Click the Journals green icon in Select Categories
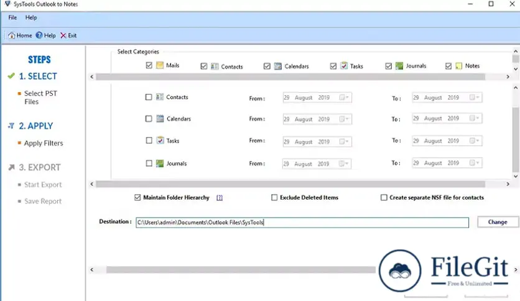The width and height of the screenshot is (520, 301). [399, 66]
